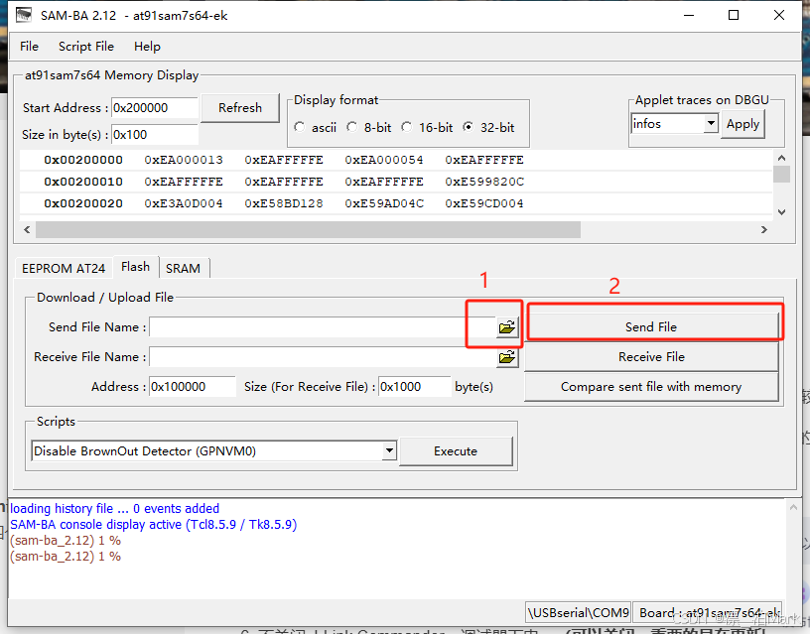Image resolution: width=810 pixels, height=634 pixels.
Task: Select memory address 0x00200020
Action: tap(83, 203)
